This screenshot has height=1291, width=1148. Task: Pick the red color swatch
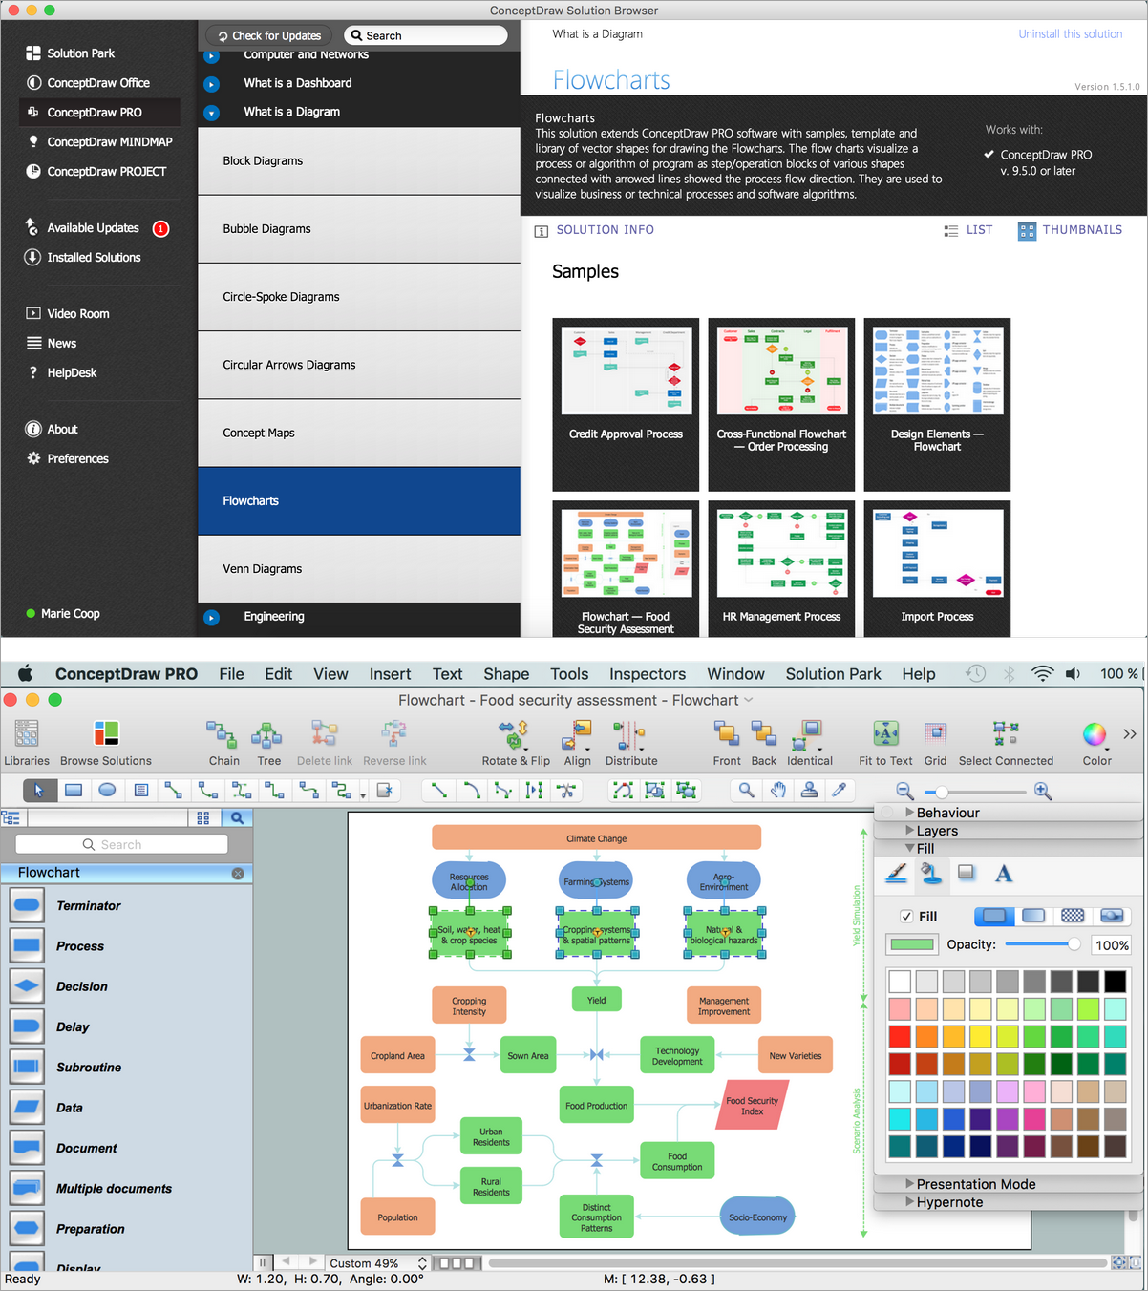point(900,1036)
